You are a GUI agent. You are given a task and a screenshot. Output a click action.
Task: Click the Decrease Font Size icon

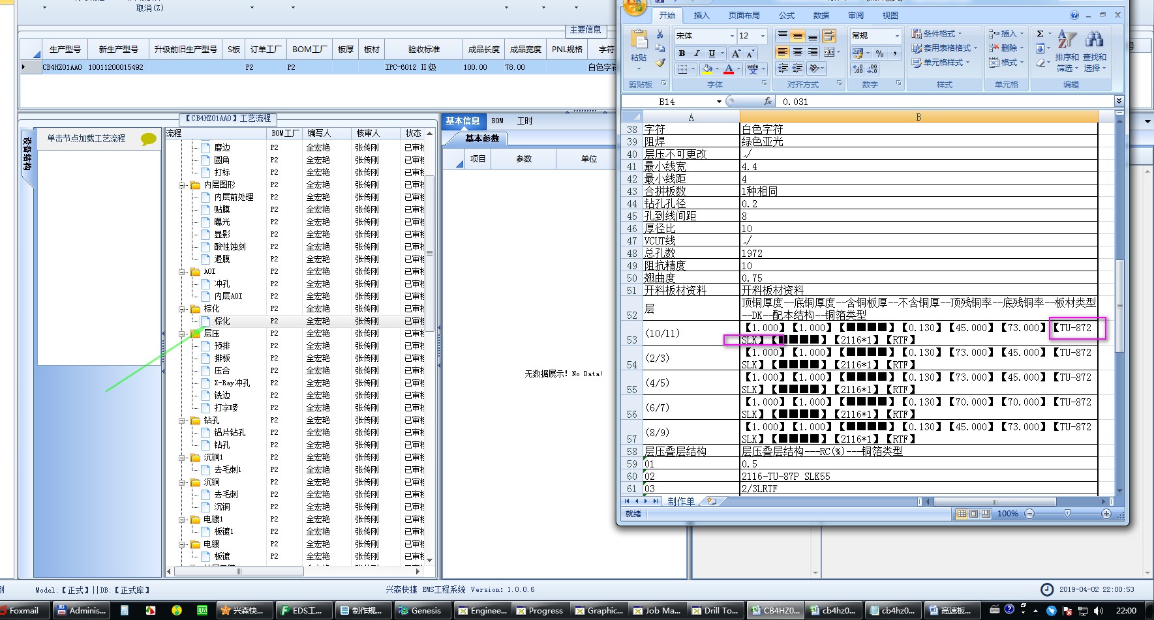coord(751,53)
